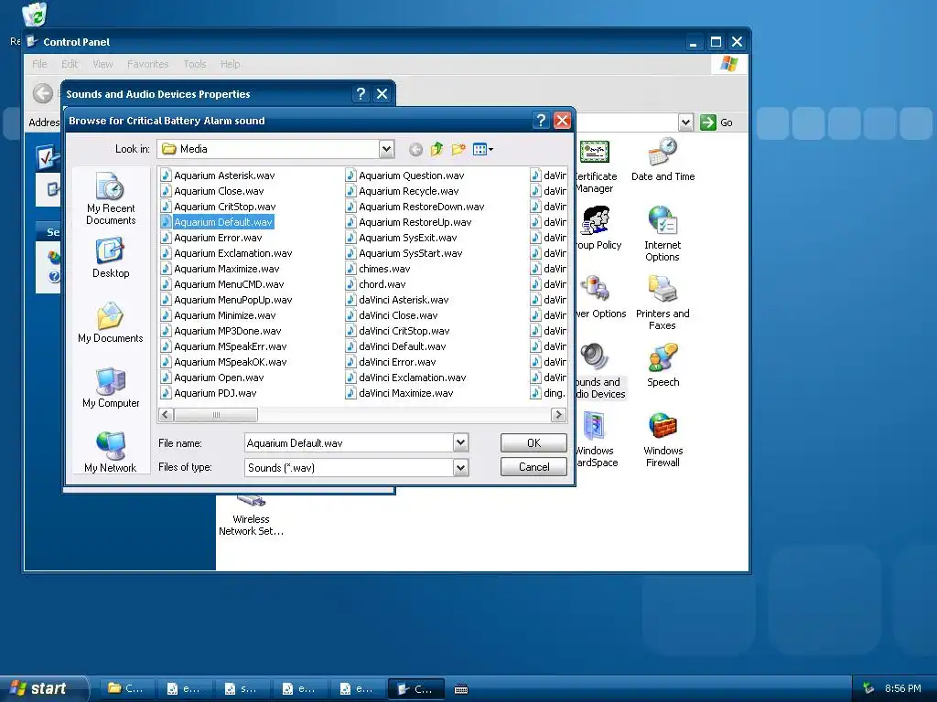Click the system tray network icon

[868, 688]
